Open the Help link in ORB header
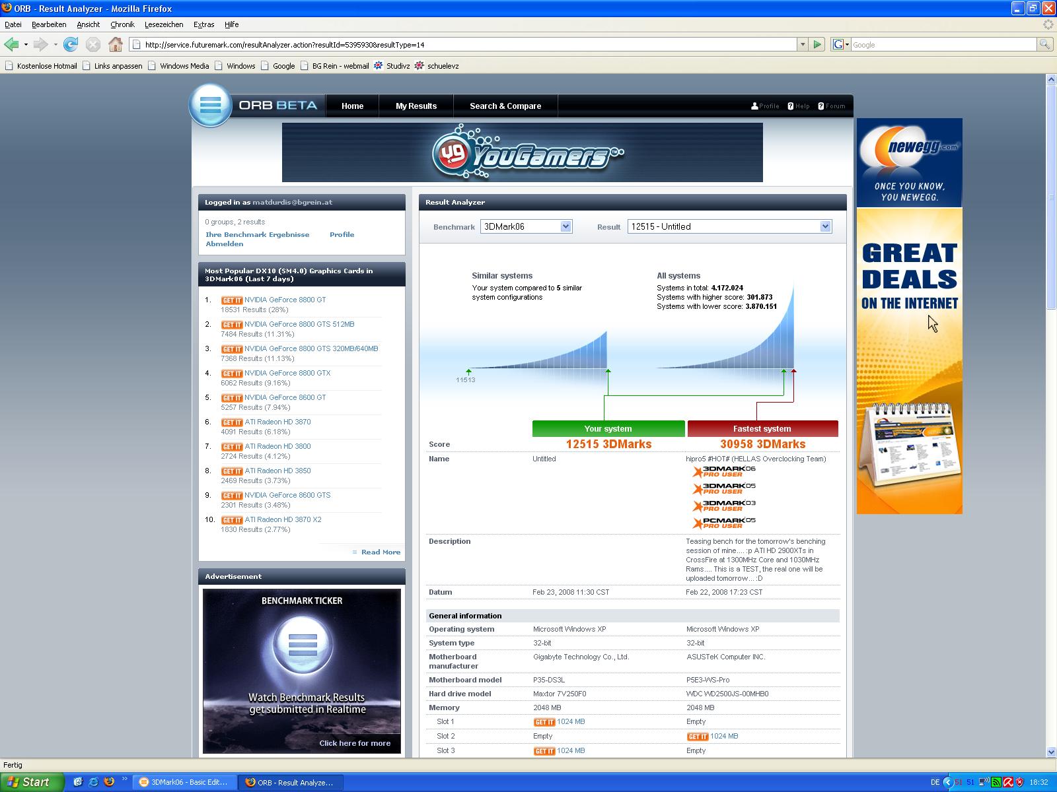This screenshot has width=1057, height=792. 799,106
